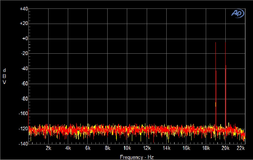Click the 14k frequency tick label

tap(167, 148)
